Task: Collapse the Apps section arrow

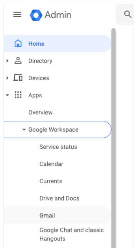Action: click(x=8, y=95)
